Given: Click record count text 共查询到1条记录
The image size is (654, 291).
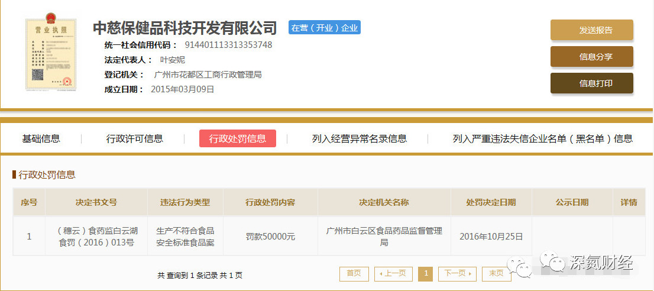Looking at the screenshot, I should (x=186, y=275).
